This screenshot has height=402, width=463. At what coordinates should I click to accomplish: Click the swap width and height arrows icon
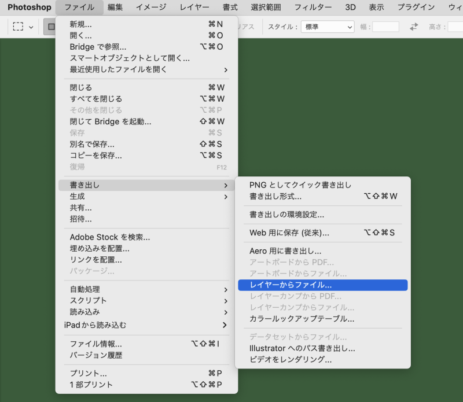[414, 26]
